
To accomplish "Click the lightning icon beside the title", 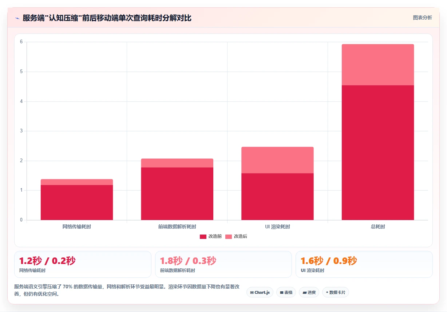I will pos(17,18).
